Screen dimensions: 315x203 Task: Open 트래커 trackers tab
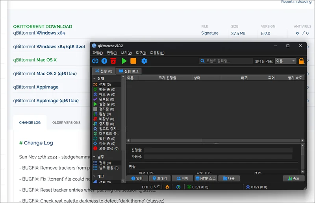click(160, 178)
